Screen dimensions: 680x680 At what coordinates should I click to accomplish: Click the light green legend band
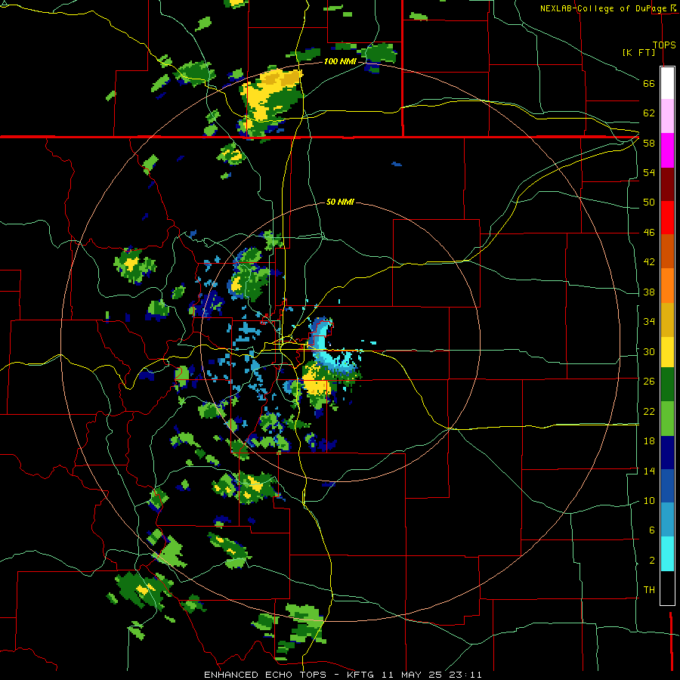click(667, 419)
